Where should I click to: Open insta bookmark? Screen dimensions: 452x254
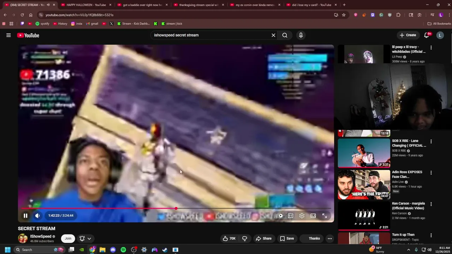pyautogui.click(x=77, y=24)
